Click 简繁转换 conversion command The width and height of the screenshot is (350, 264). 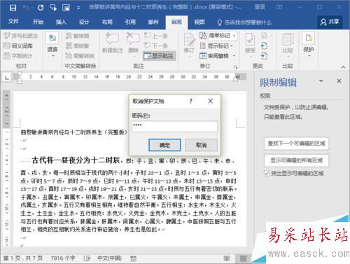click(x=80, y=56)
